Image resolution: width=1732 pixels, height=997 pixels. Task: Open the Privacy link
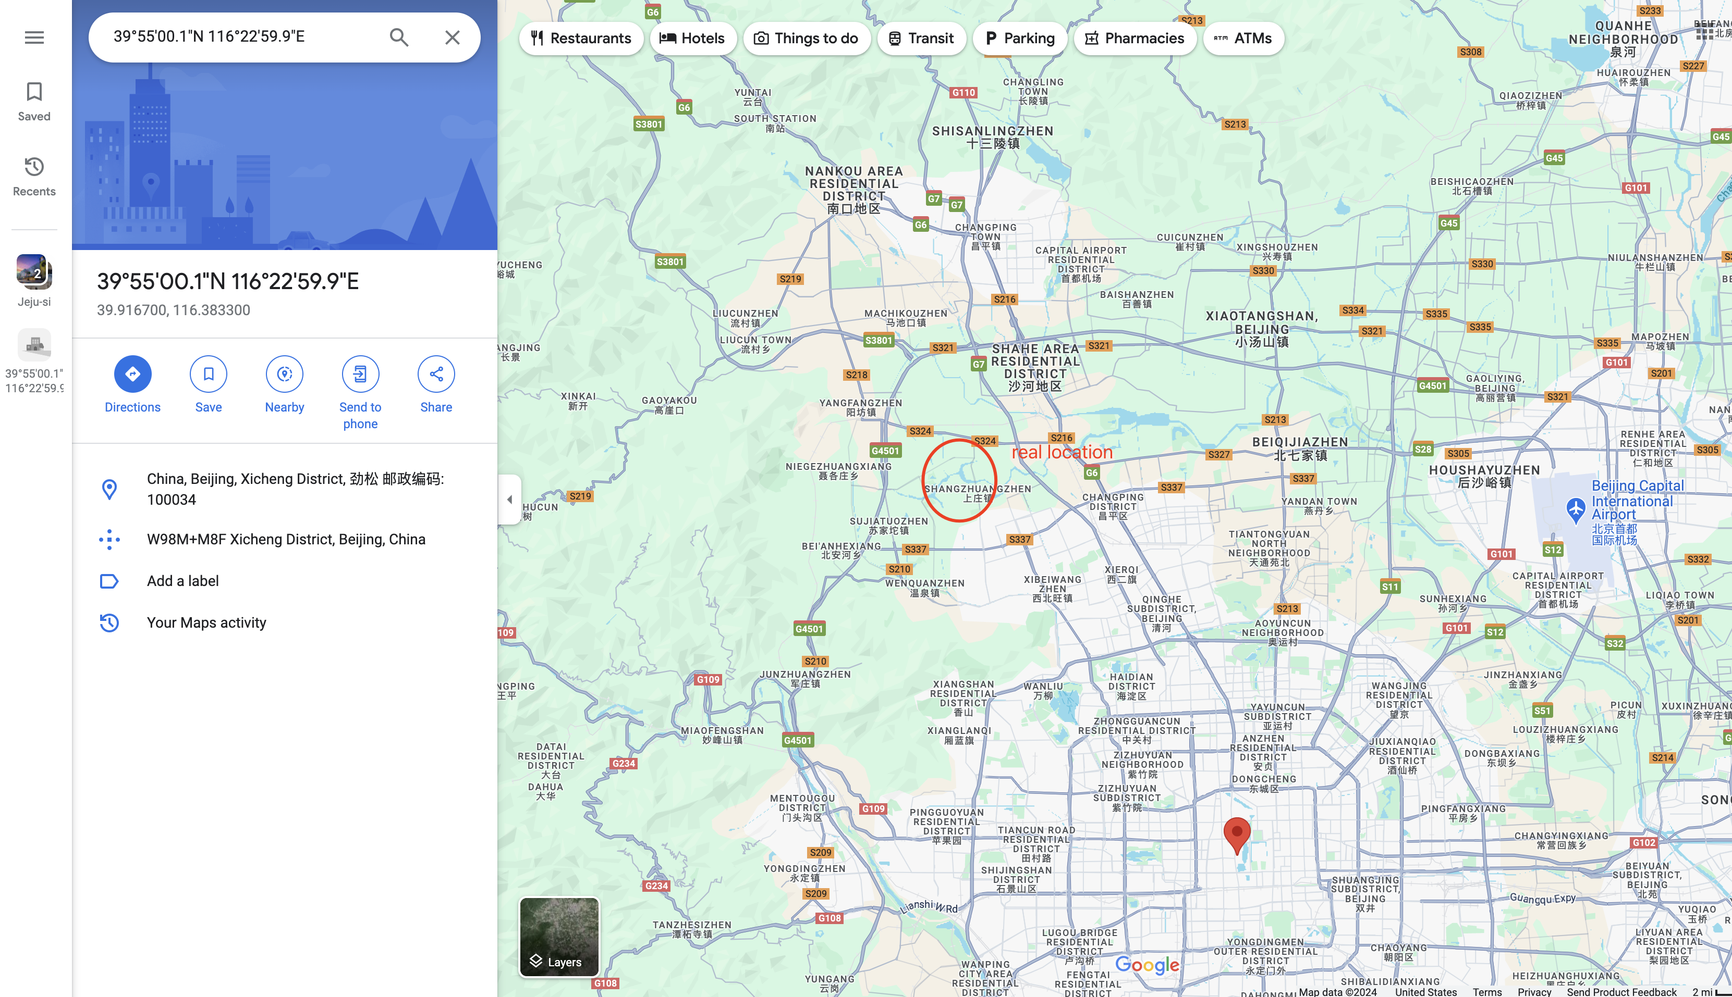click(x=1534, y=991)
